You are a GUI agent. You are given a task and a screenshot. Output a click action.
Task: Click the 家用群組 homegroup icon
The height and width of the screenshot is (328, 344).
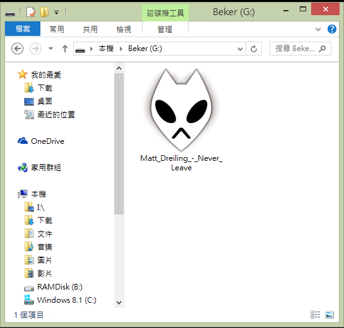pyautogui.click(x=23, y=168)
